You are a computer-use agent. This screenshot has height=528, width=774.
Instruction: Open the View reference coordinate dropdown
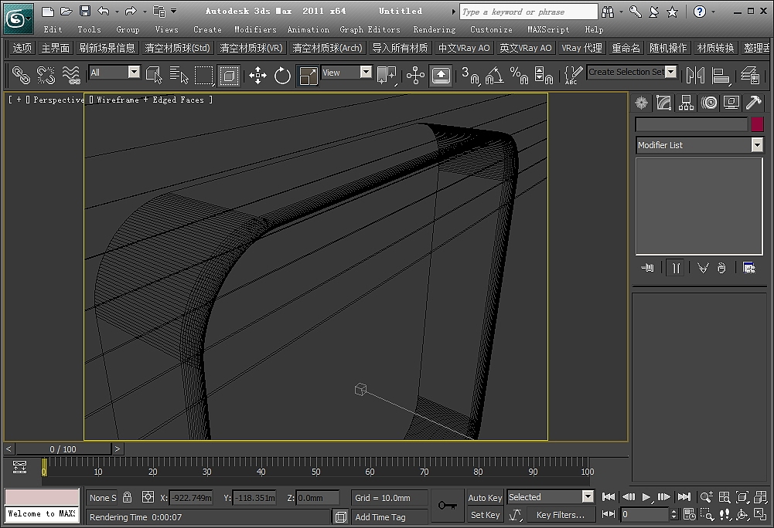point(366,73)
